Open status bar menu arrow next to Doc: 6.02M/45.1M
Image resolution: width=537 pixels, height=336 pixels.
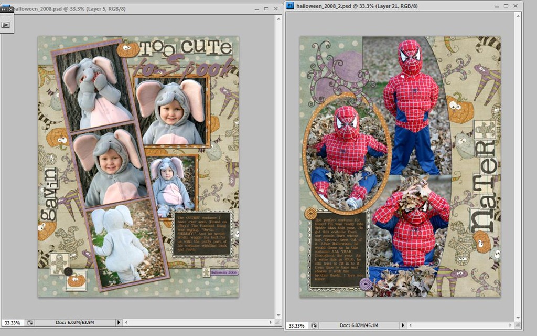(403, 325)
